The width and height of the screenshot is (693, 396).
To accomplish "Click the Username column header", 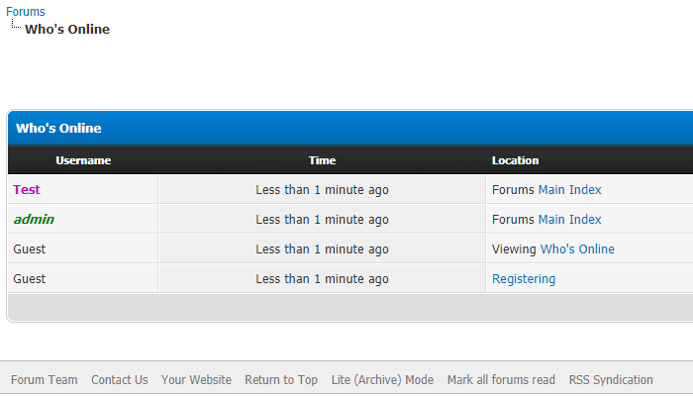I will pos(83,160).
